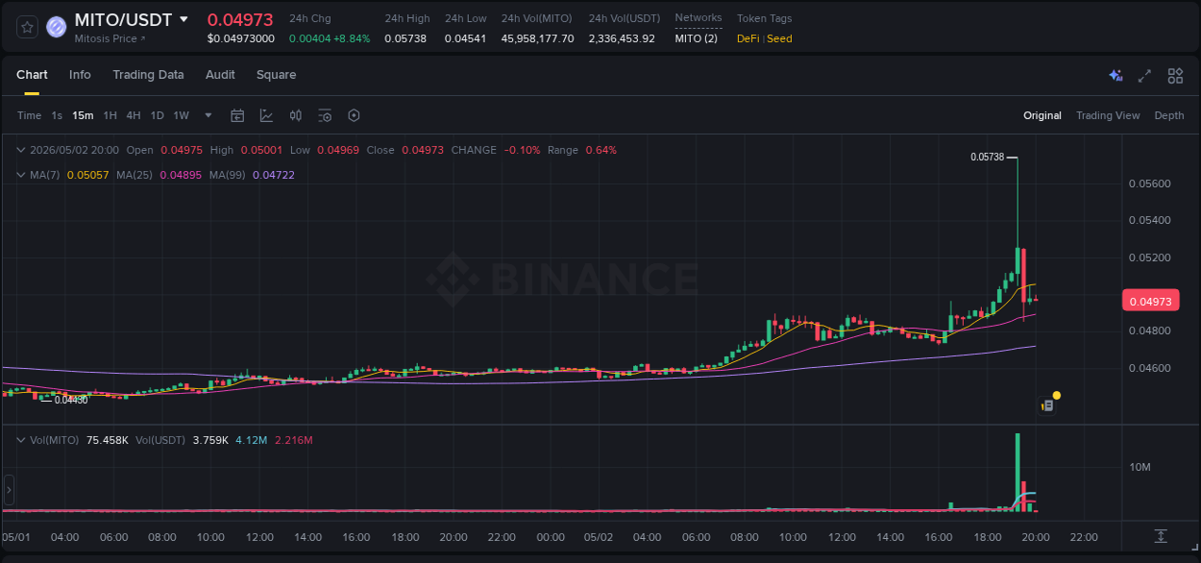Click the 24h Vol(USDT) value 2,336,453.92

[622, 38]
